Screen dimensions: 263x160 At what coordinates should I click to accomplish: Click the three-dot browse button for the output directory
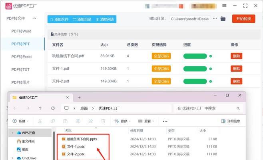(215, 19)
